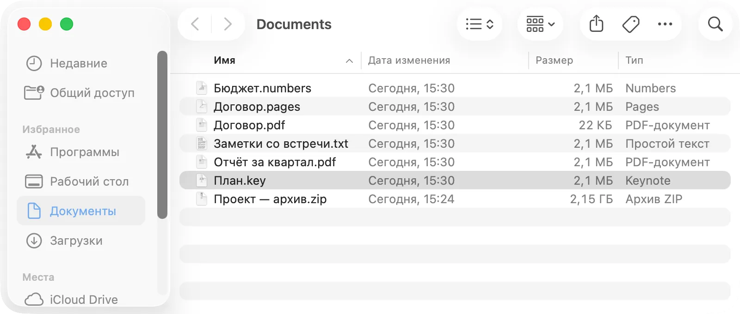This screenshot has width=740, height=314.
Task: Sort by the Дата изменения column
Action: [409, 60]
